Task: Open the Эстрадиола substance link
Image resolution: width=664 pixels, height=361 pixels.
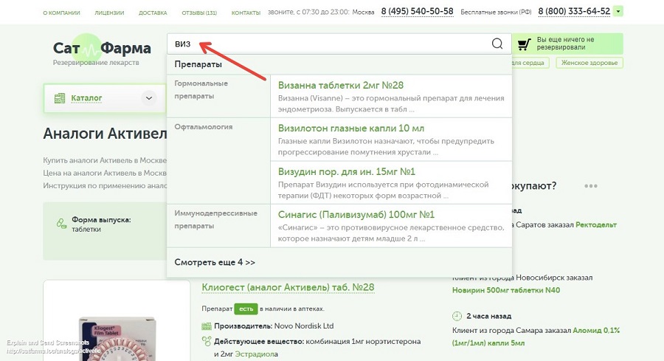Action: (x=257, y=354)
